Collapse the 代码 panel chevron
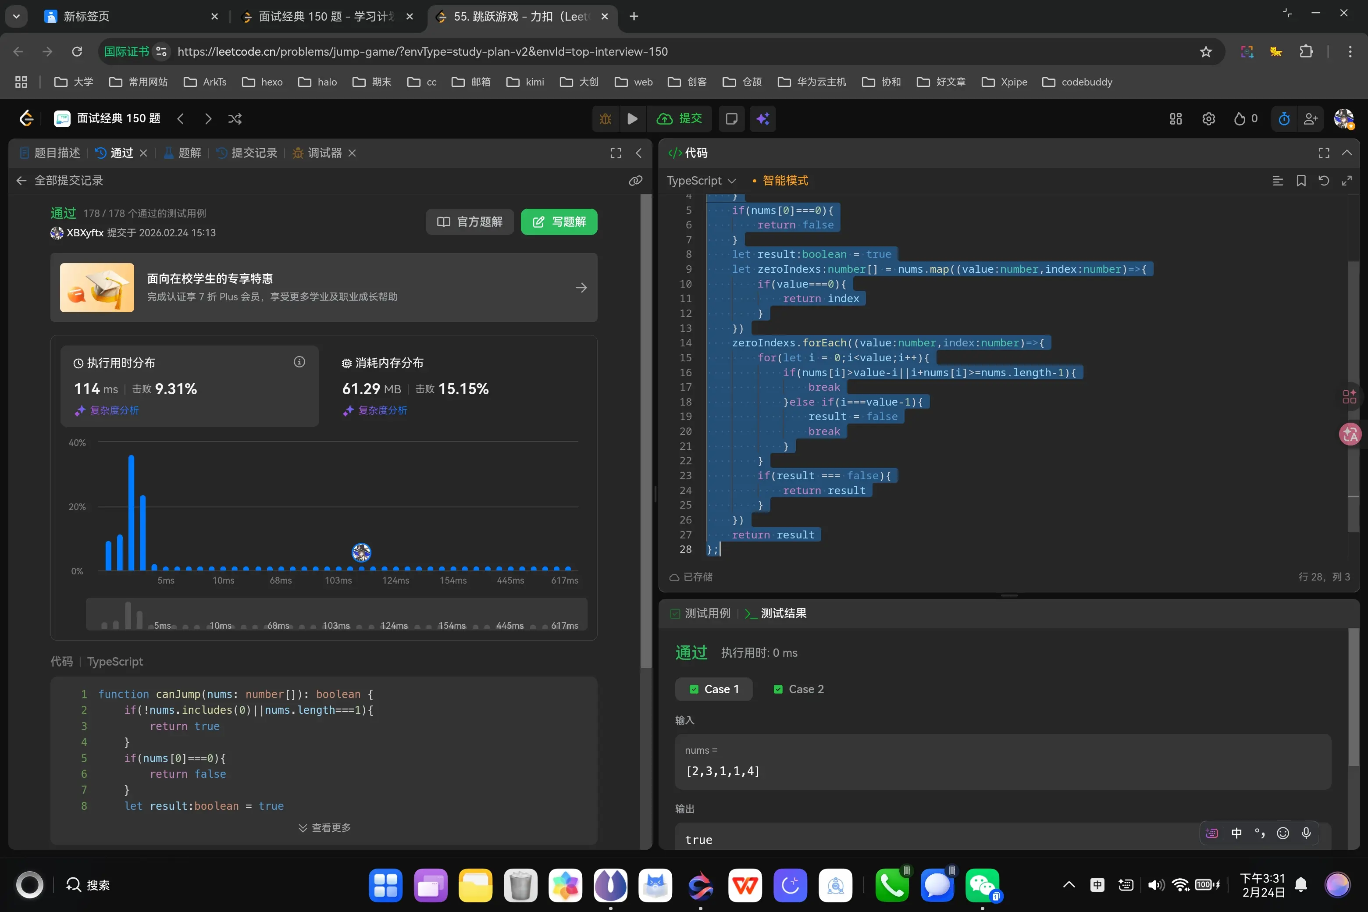The width and height of the screenshot is (1368, 912). (1347, 153)
